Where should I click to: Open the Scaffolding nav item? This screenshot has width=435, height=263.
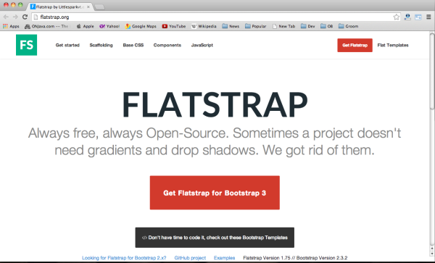101,45
